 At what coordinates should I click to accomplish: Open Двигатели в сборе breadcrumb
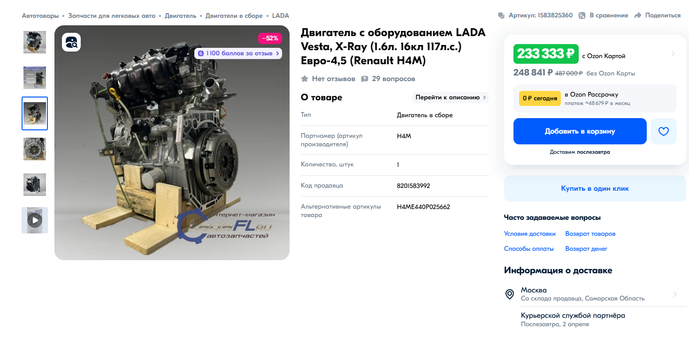point(234,15)
